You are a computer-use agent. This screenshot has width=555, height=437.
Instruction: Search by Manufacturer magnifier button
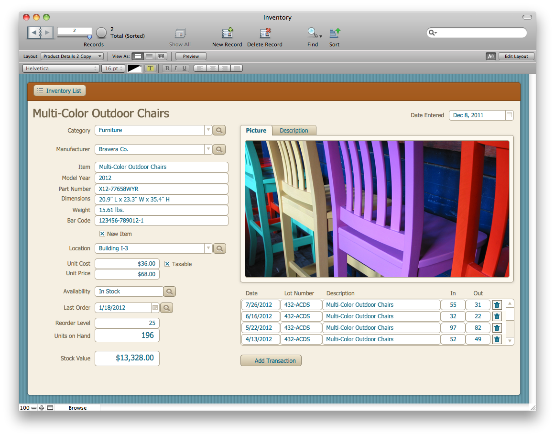[219, 149]
